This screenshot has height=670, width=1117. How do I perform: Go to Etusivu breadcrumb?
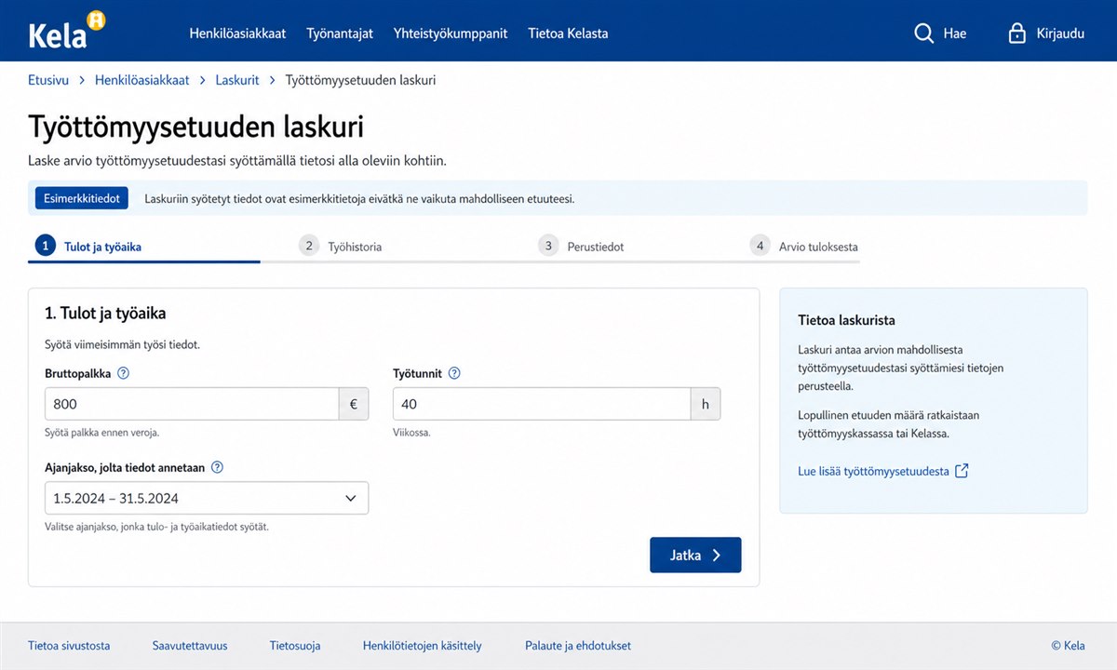(48, 80)
